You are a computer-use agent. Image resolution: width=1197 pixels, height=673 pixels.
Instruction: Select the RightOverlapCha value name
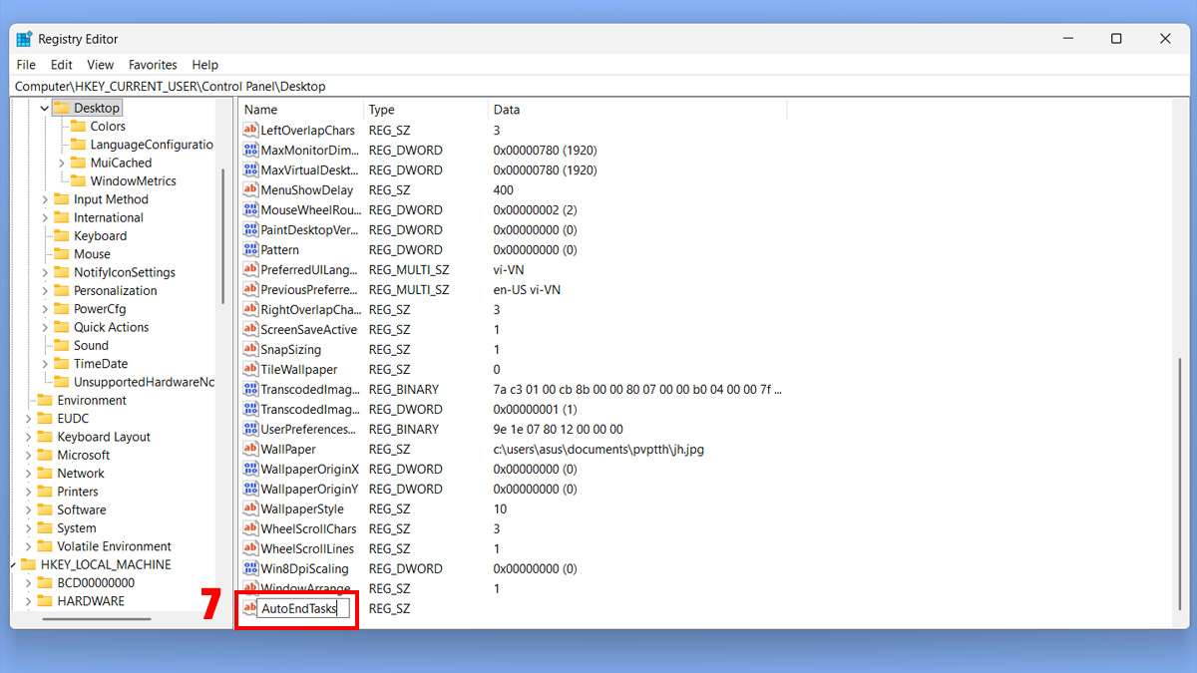pyautogui.click(x=308, y=310)
